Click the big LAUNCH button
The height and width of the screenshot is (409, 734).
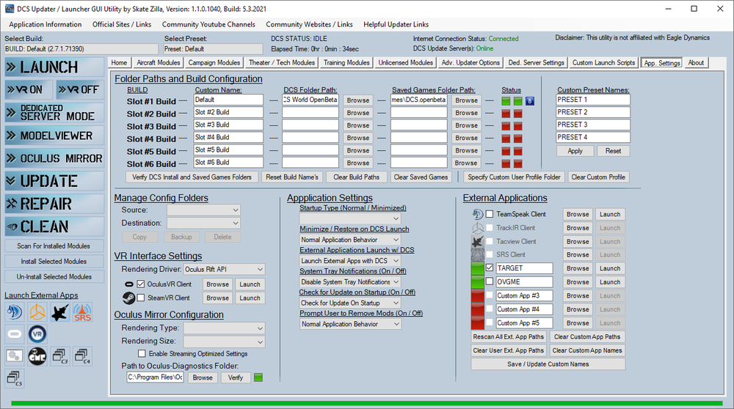pos(54,67)
